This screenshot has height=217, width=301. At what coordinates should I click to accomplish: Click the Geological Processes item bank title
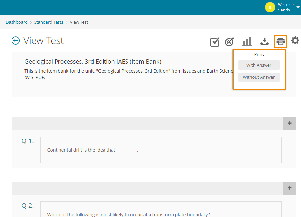point(93,62)
